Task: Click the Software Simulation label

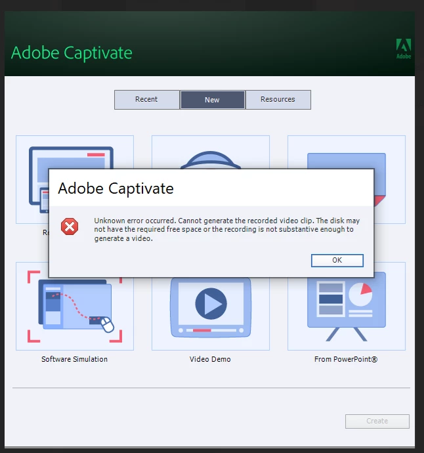Action: (75, 359)
